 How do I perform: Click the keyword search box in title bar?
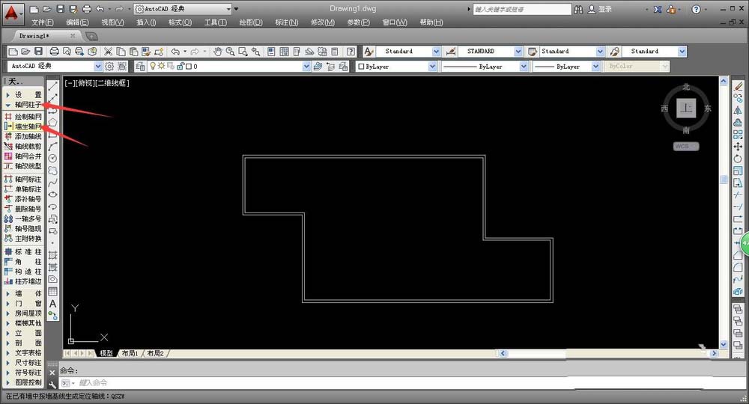click(x=521, y=9)
